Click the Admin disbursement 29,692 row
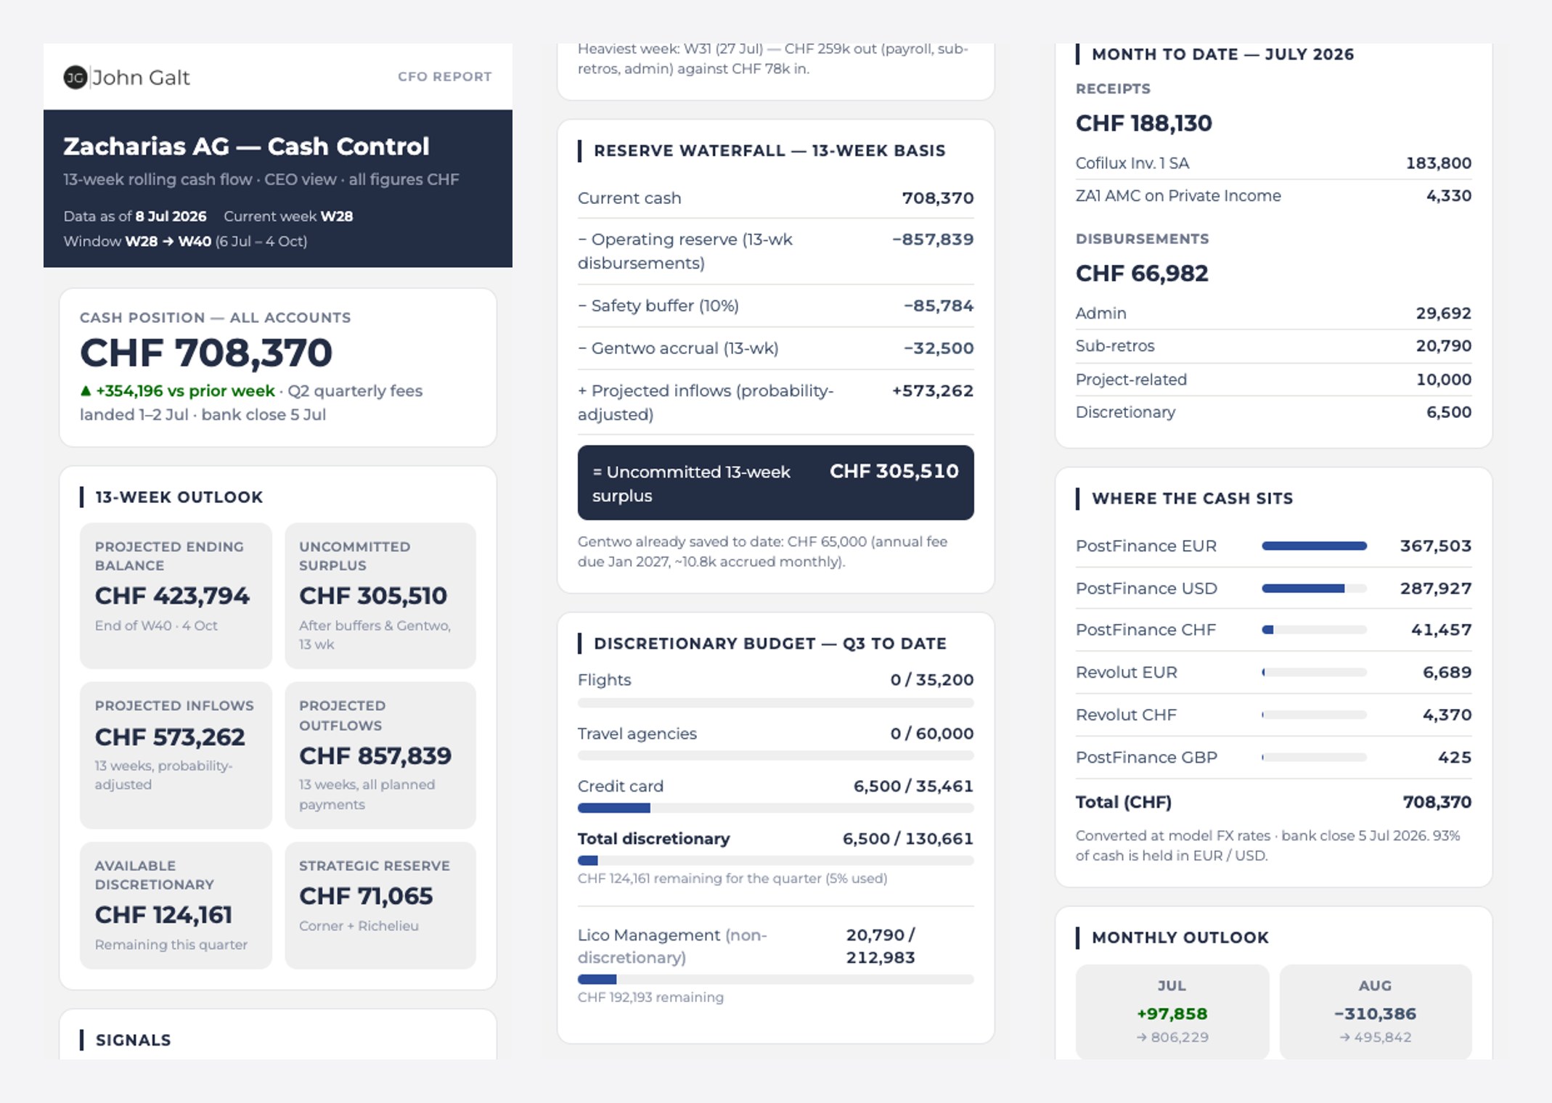This screenshot has width=1552, height=1103. 1273,313
